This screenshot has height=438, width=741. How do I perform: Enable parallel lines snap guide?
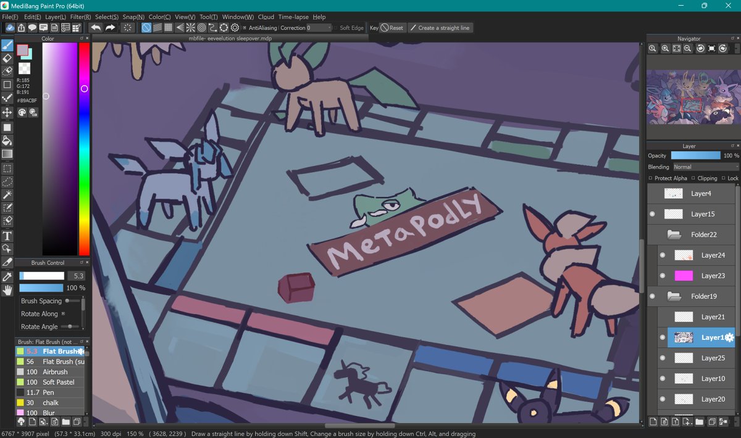157,28
